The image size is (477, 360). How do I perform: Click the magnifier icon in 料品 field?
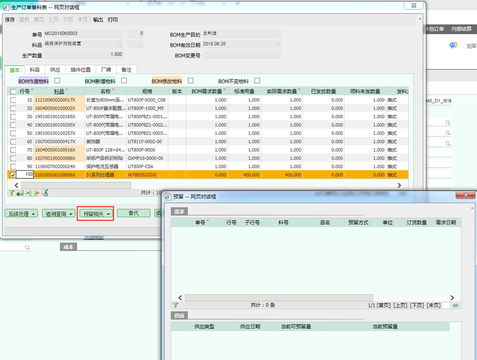119,44
